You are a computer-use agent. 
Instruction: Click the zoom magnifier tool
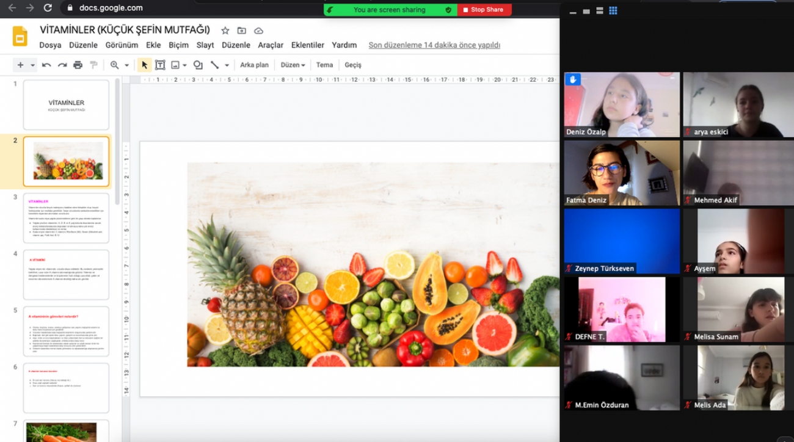pyautogui.click(x=114, y=65)
